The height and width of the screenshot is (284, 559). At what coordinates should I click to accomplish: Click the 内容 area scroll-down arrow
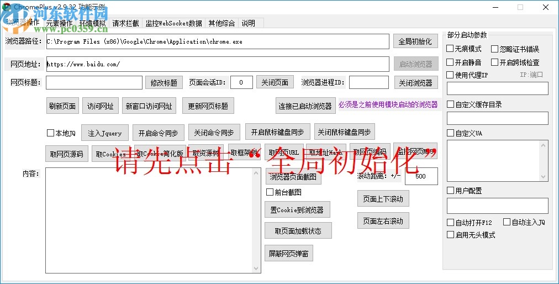click(x=256, y=269)
